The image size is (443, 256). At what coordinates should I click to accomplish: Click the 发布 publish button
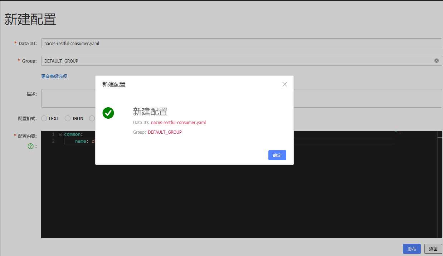coord(412,249)
